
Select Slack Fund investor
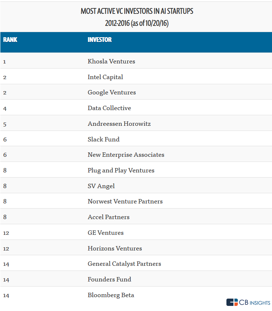coord(104,139)
